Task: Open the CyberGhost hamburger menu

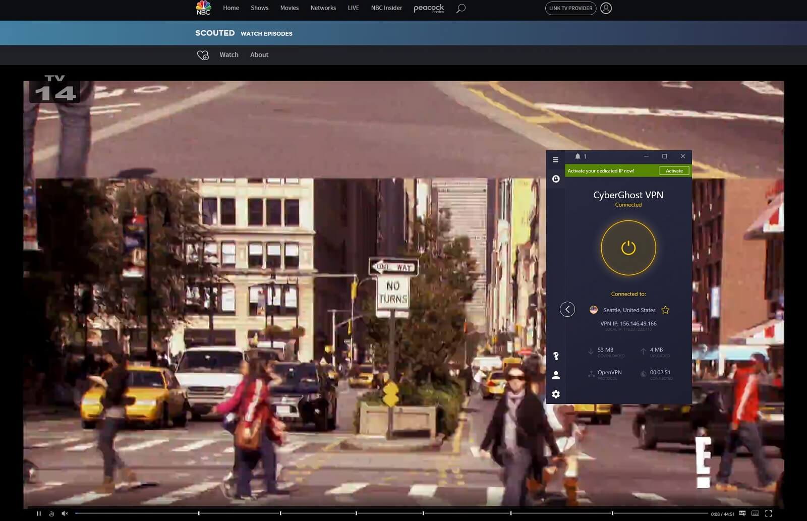Action: pos(555,160)
